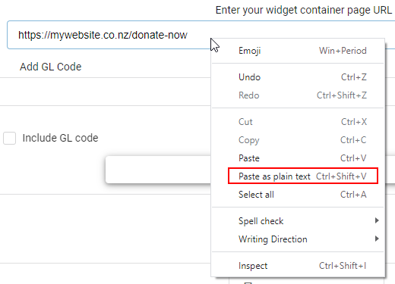Click Select all in the menu
Image resolution: width=395 pixels, height=284 pixels.
click(x=298, y=195)
